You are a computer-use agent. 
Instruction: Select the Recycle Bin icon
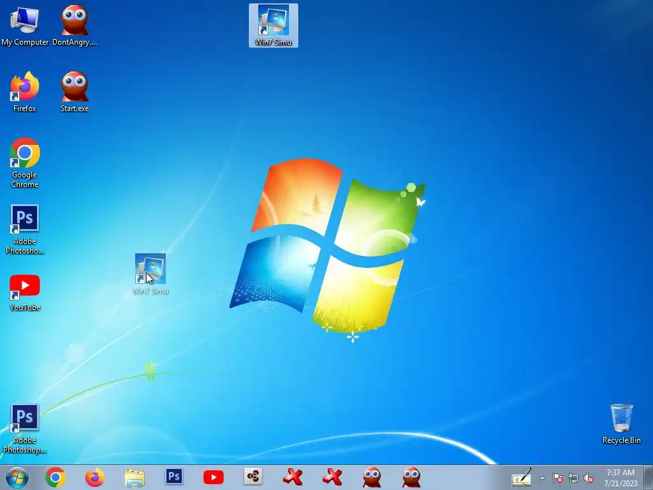pos(621,424)
